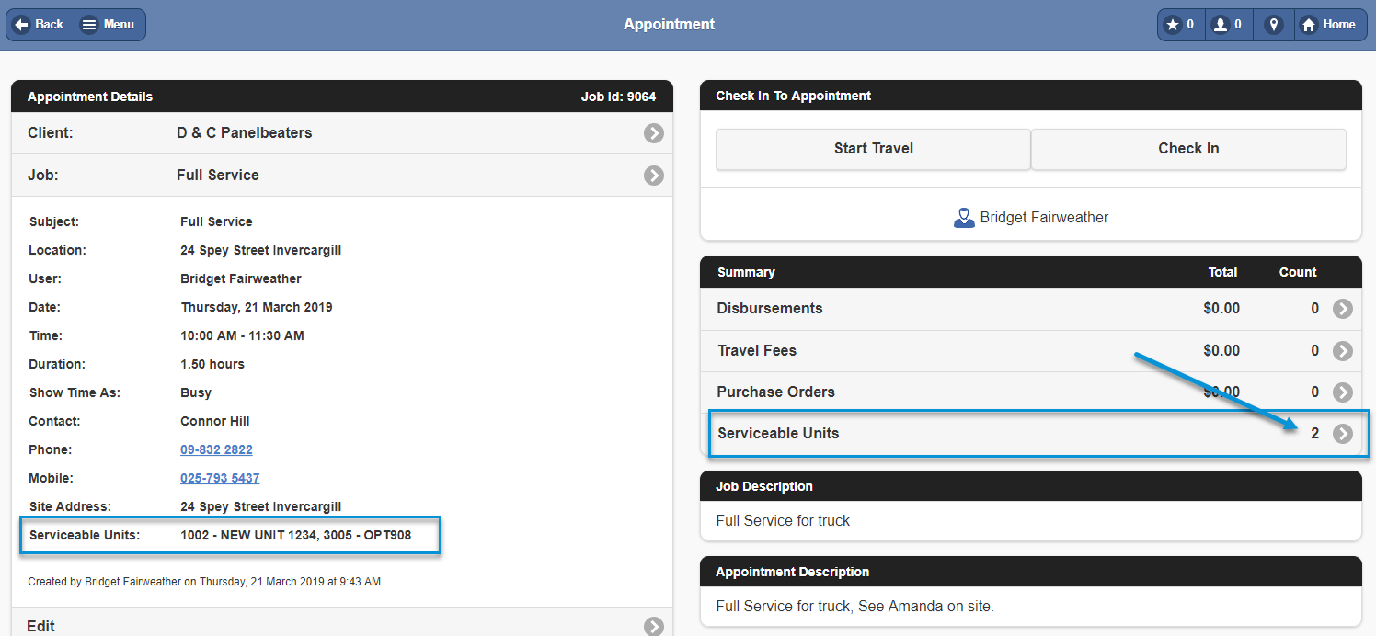
Task: Click the time 10:00 AM - 11:30 AM
Action: click(242, 335)
